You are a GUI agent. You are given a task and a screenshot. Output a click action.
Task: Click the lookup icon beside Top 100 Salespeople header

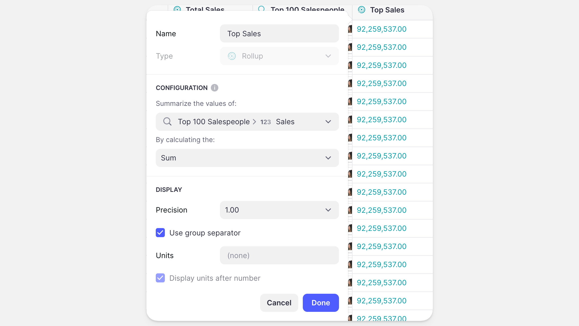click(x=262, y=9)
